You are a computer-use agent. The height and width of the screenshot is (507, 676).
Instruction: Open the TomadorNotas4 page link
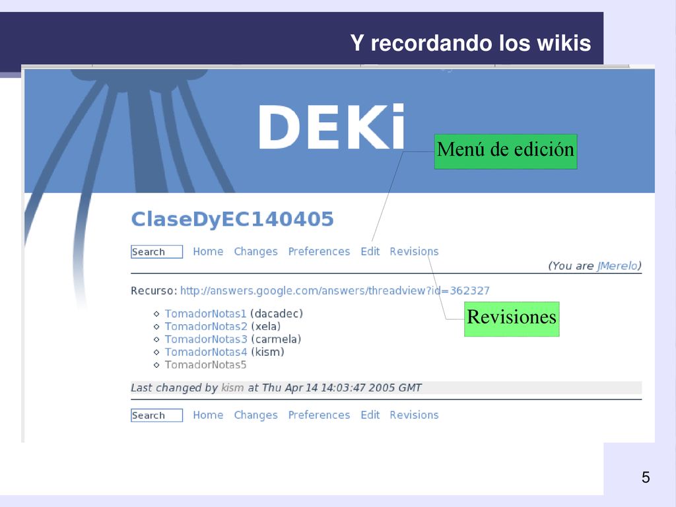pos(206,353)
